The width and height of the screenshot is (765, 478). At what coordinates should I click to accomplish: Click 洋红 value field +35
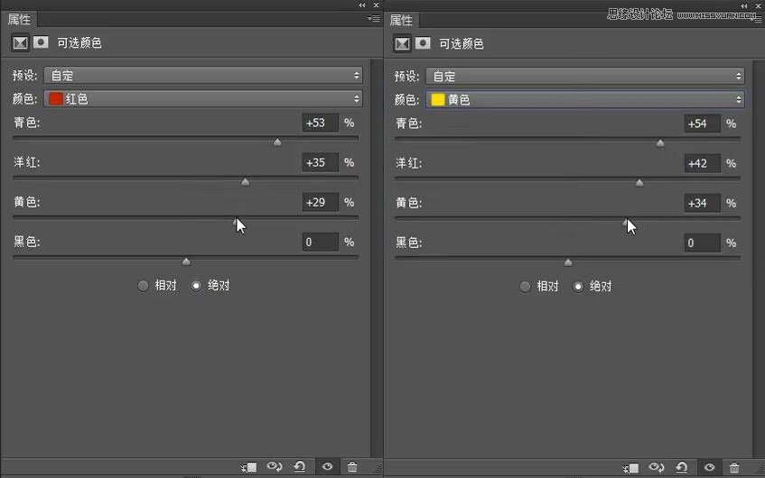coord(320,162)
